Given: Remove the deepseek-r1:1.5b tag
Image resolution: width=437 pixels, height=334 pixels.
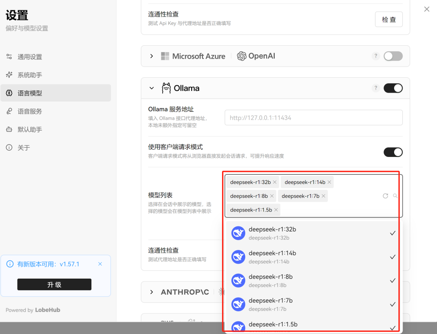Looking at the screenshot, I should coord(276,210).
